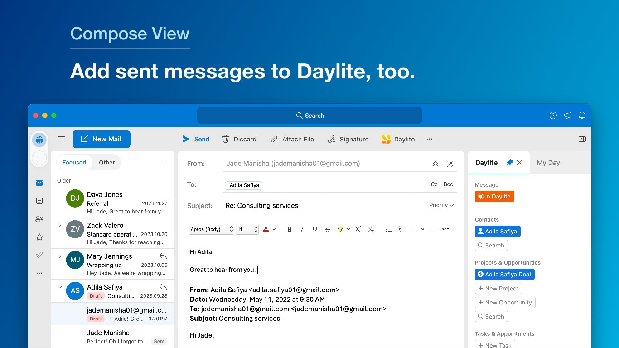Open the notifications bell icon

(x=582, y=116)
